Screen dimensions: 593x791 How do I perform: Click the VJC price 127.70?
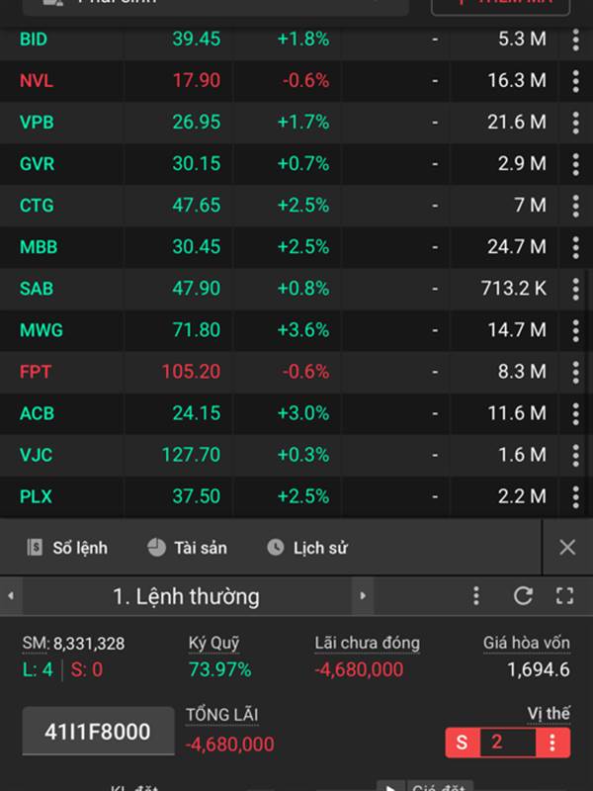pos(191,456)
